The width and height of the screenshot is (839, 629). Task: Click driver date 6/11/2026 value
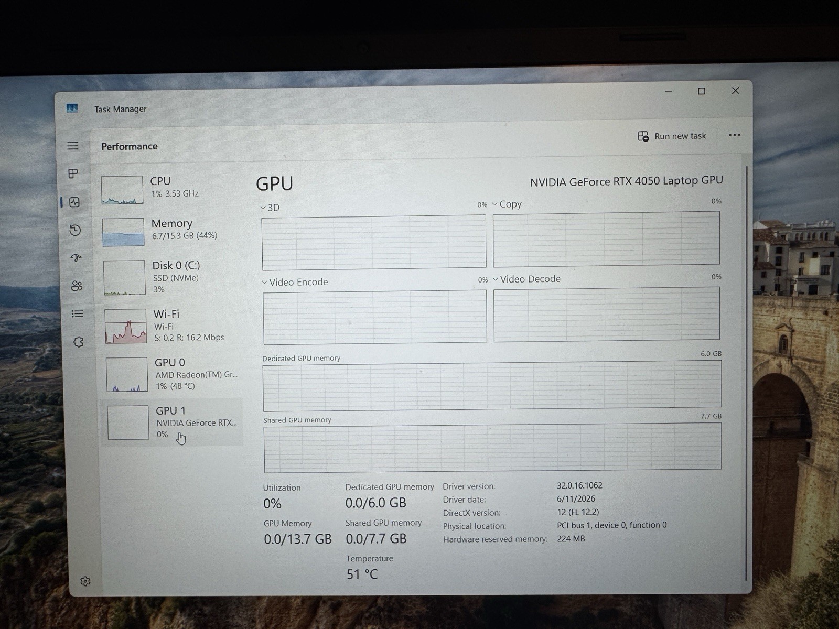(576, 499)
